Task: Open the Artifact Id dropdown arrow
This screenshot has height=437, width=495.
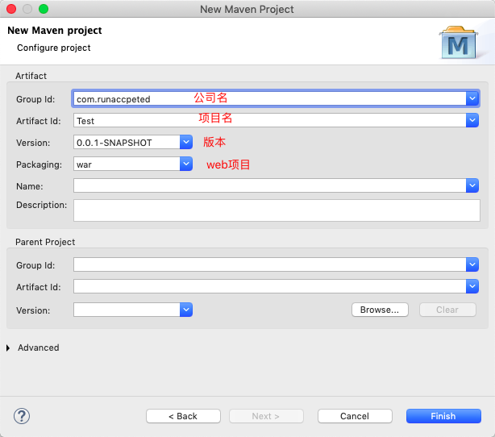Action: point(472,120)
